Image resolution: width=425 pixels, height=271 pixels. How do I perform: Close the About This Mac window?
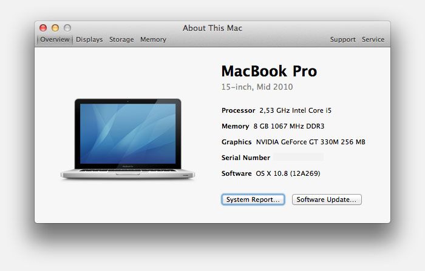point(43,28)
